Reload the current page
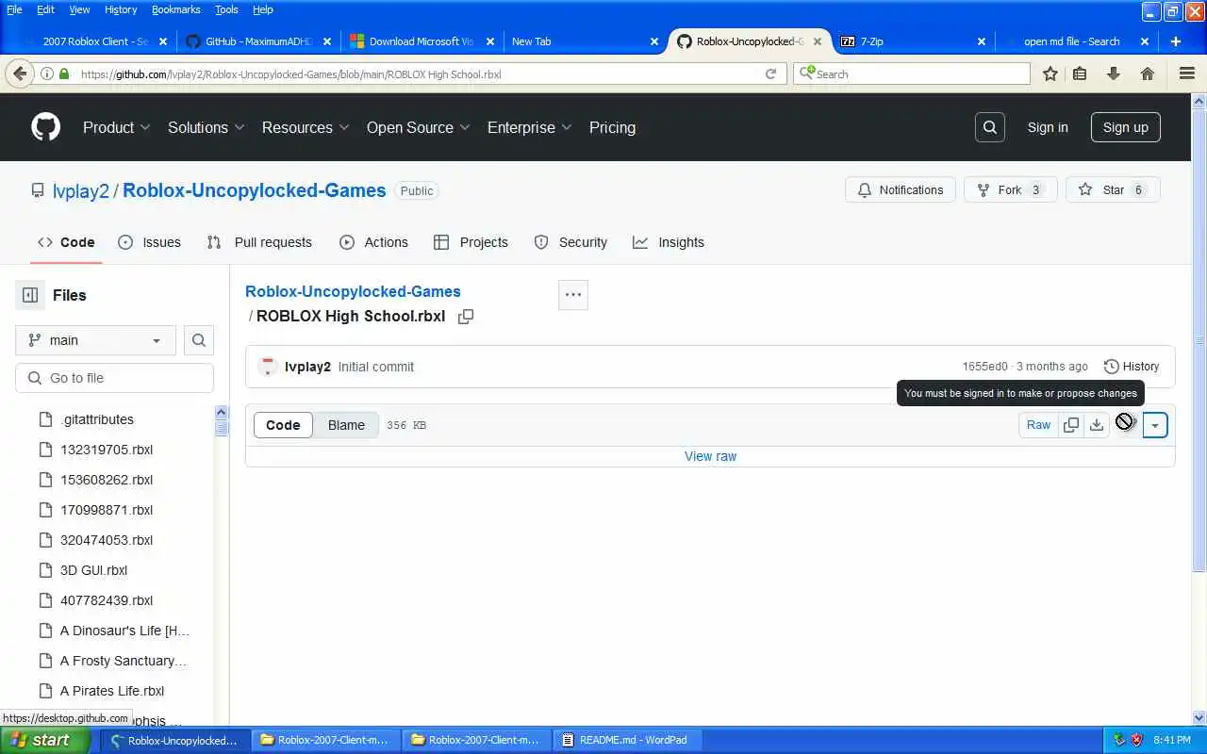The image size is (1207, 754). (x=770, y=74)
